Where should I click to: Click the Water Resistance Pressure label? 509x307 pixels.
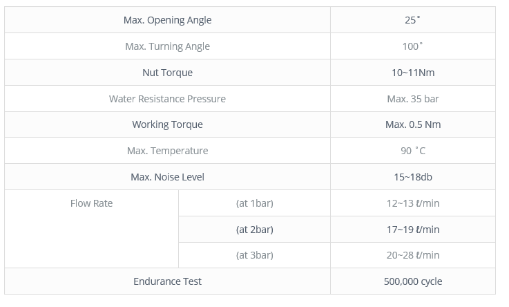coord(168,99)
